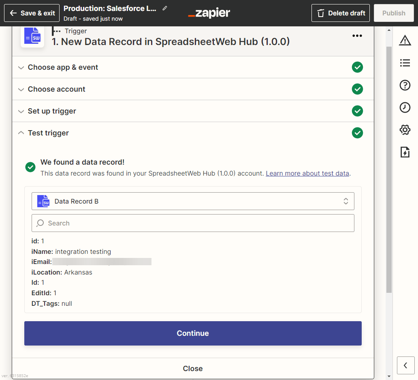This screenshot has width=418, height=380.
Task: Click the Zap title Production: Salesforce L...
Action: pyautogui.click(x=110, y=9)
